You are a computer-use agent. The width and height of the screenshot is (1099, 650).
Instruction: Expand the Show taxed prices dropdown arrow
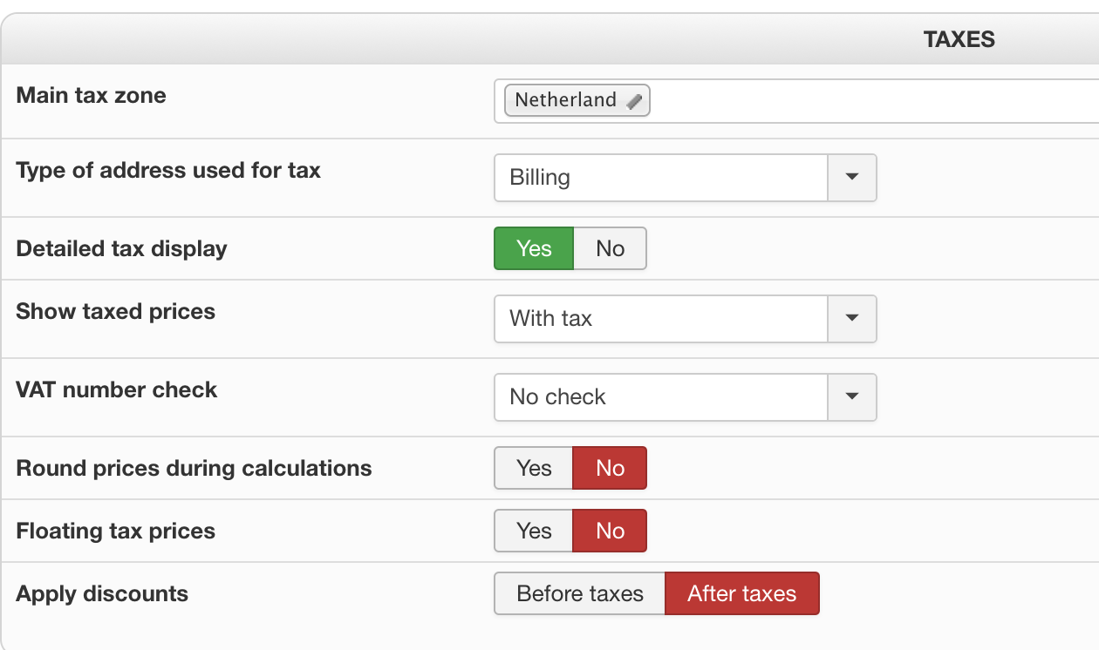(x=852, y=319)
